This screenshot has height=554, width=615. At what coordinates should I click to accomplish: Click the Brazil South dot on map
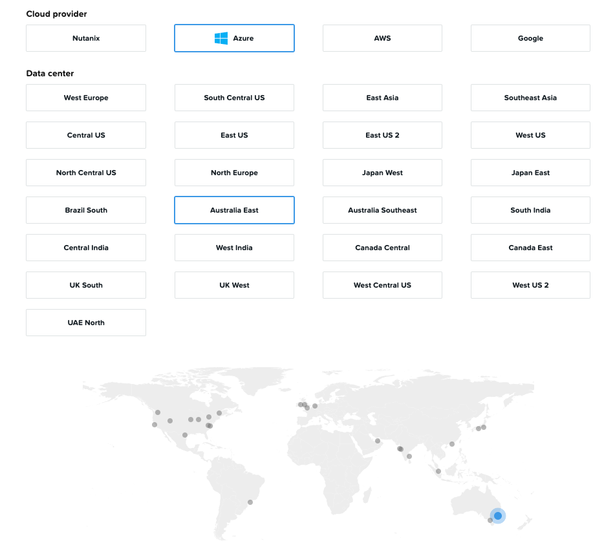click(x=250, y=502)
